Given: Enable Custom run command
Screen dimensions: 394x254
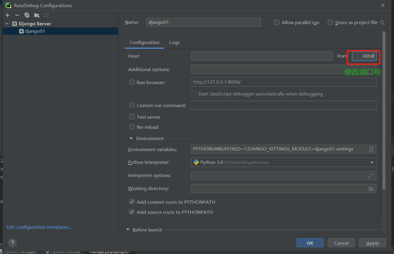Looking at the screenshot, I should [132, 105].
